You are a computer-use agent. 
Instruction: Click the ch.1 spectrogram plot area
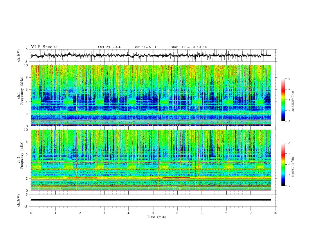tap(151, 95)
